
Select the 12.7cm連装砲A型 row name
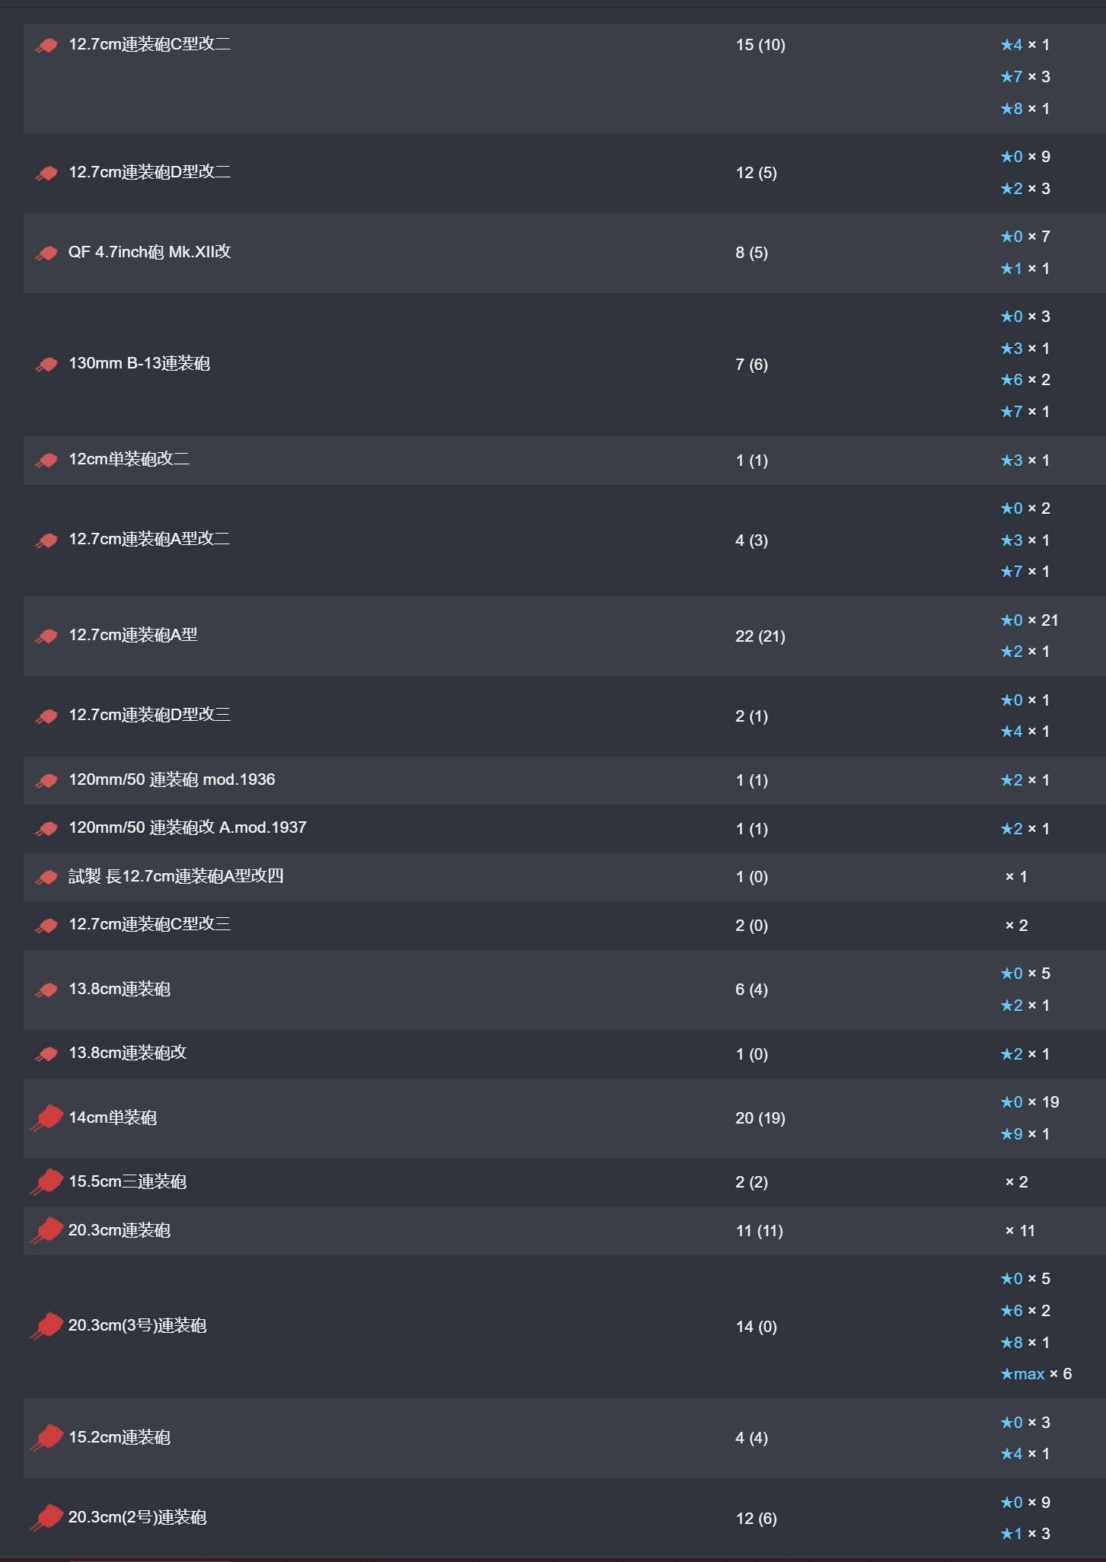point(133,635)
